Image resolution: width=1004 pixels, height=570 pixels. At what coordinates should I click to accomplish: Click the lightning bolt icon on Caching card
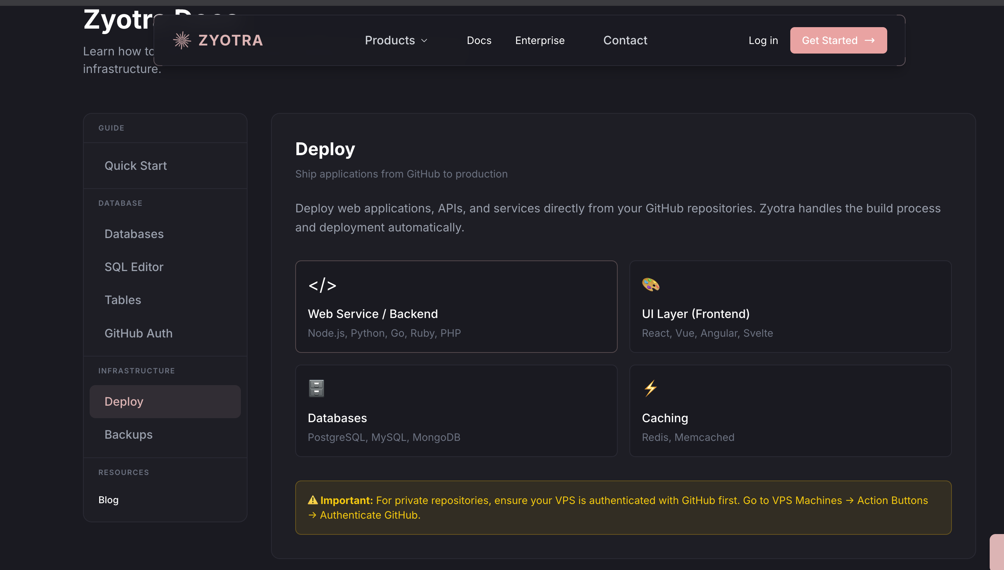650,388
